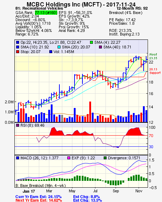The image size is (162, 202).
Task: Click the green SMA (4) legend swatch
Action: (91, 42)
